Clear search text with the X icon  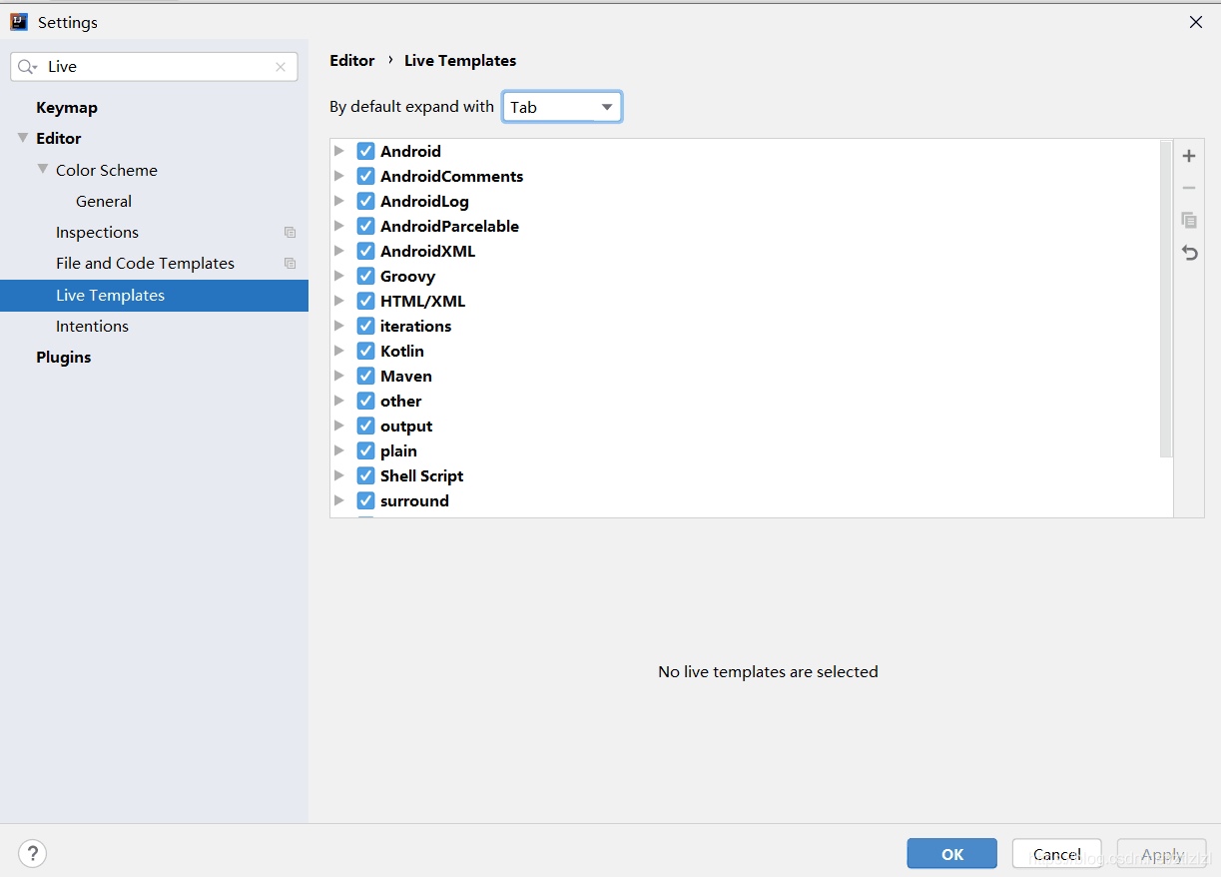(x=281, y=67)
